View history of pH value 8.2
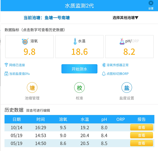Viewport: 158px width, 151px height. click(x=129, y=52)
